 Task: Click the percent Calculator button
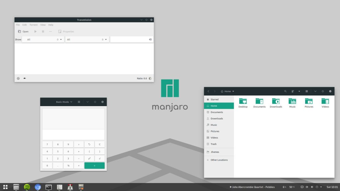click(x=68, y=166)
